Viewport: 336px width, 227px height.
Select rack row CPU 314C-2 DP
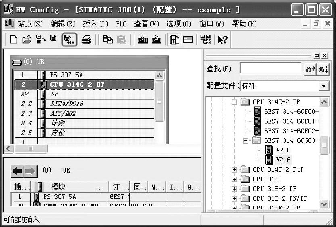[84, 85]
